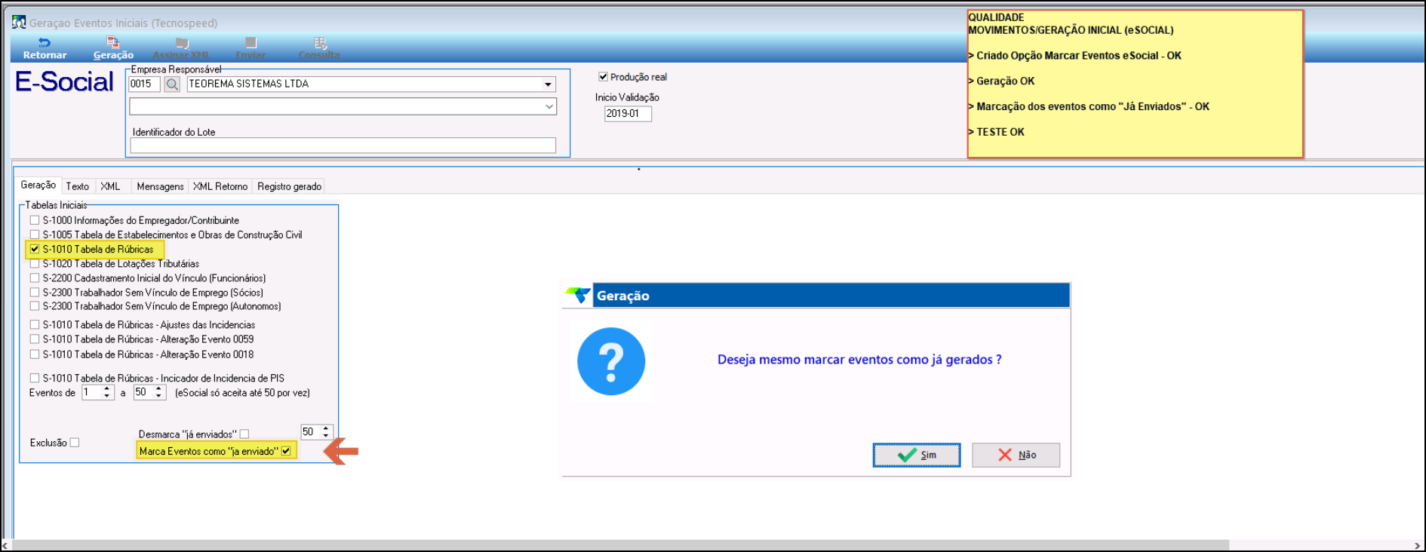Check S-2200 Cadastramento Inicial do Vínculo
Screen dimensions: 1426x552
pyautogui.click(x=35, y=278)
